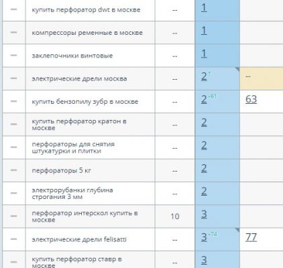
Task: Click dash icon beside 'электрические дрели москва'
Action: coord(13,78)
